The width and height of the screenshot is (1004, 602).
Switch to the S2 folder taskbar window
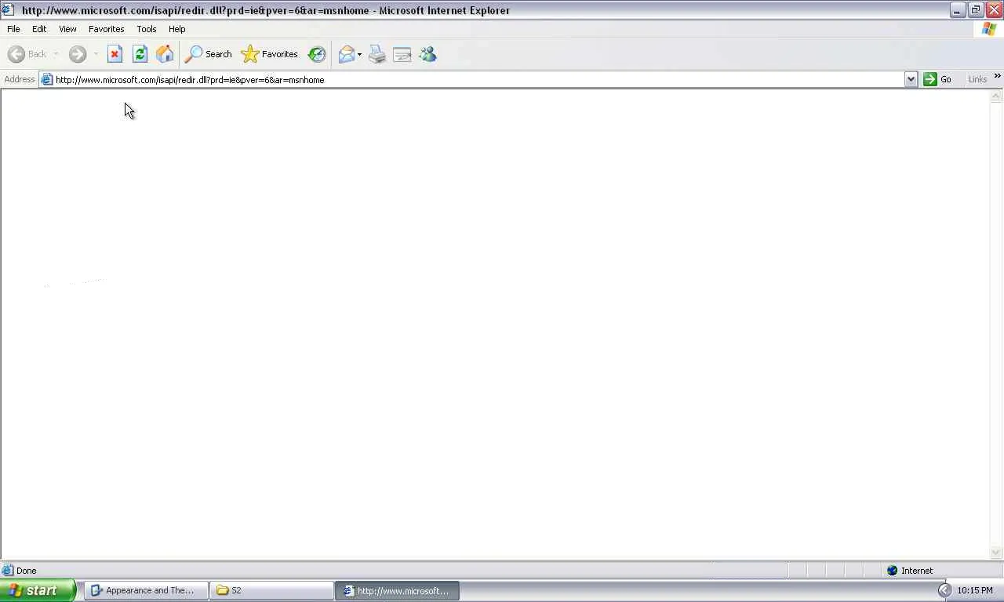click(272, 590)
